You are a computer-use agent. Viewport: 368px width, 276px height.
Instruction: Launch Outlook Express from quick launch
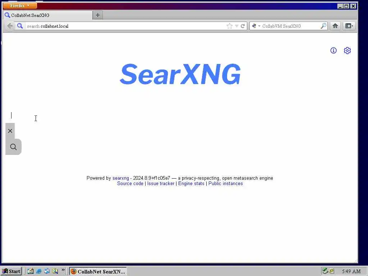(47, 271)
